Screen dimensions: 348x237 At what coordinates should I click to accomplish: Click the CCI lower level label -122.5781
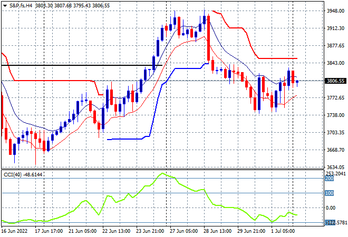pyautogui.click(x=335, y=223)
